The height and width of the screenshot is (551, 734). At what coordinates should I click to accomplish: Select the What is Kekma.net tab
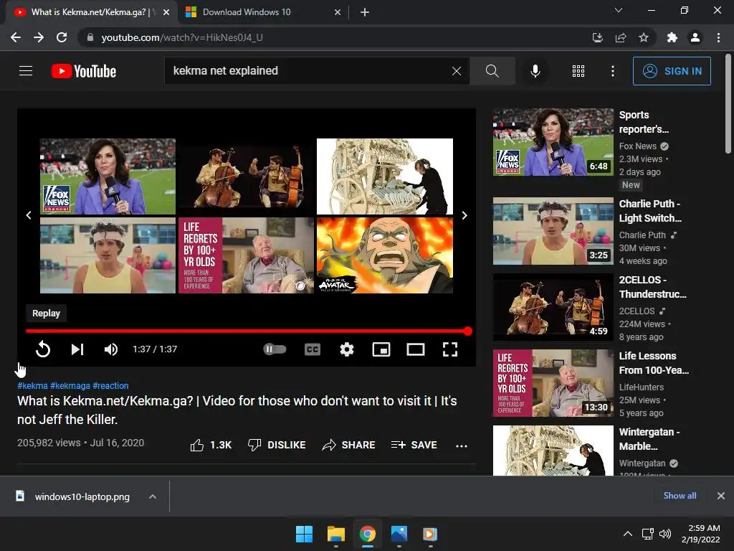92,12
